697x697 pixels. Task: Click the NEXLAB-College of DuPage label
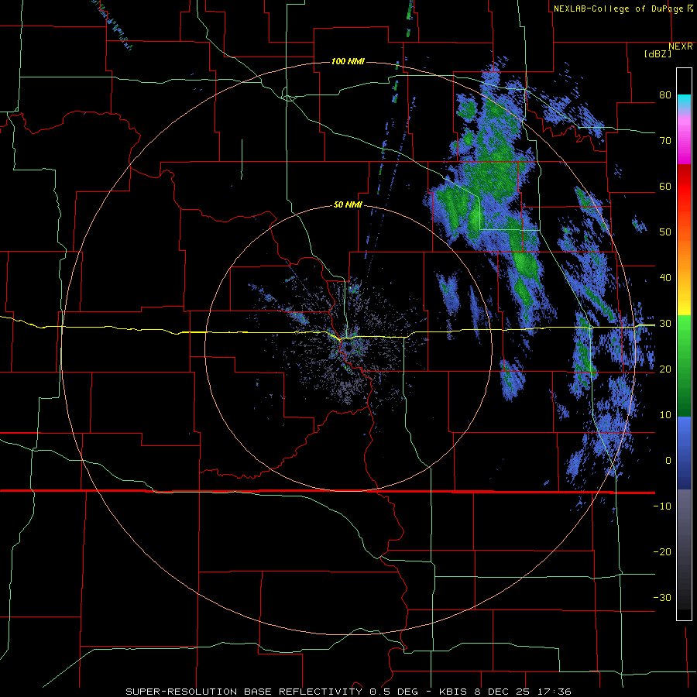pyautogui.click(x=623, y=9)
